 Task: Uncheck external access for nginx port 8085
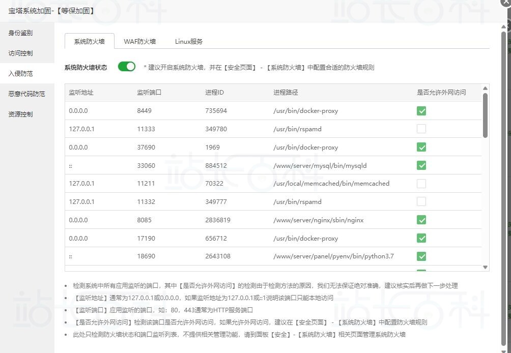point(421,220)
